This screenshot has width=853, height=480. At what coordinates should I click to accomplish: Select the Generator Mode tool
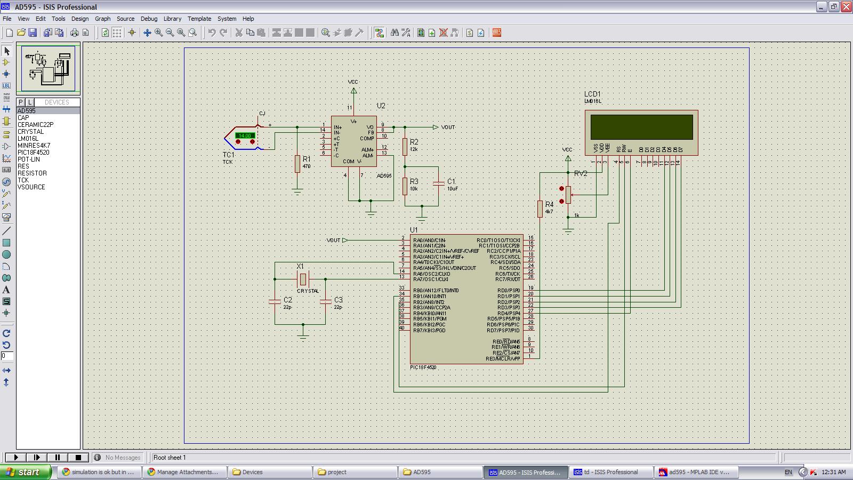pos(6,182)
